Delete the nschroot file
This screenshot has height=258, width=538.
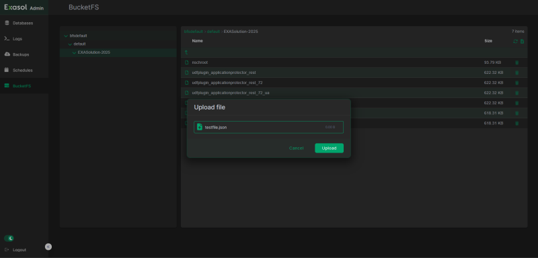click(516, 62)
